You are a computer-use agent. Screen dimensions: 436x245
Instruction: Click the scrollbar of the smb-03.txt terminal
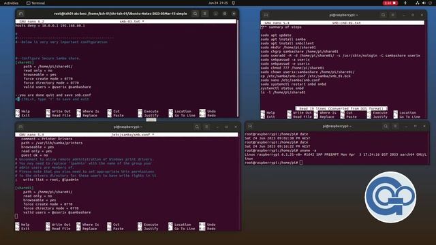tap(238, 68)
